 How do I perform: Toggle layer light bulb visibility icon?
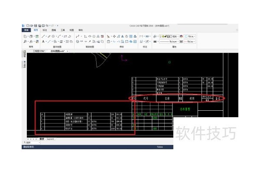[160, 36]
